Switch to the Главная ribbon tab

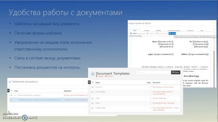(x=146, y=30)
